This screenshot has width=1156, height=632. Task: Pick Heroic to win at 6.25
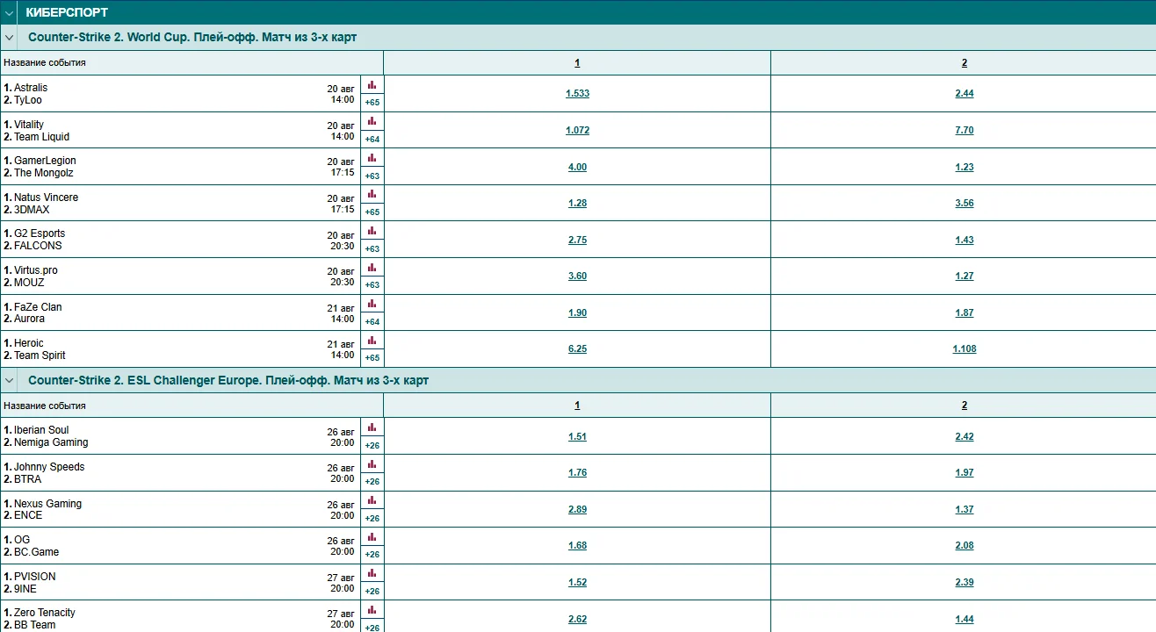tap(577, 348)
